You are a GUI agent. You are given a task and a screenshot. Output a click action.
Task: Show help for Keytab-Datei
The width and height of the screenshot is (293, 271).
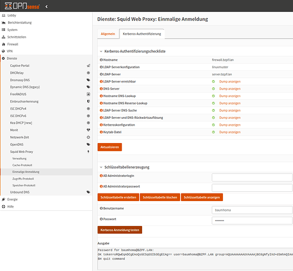tap(101, 132)
